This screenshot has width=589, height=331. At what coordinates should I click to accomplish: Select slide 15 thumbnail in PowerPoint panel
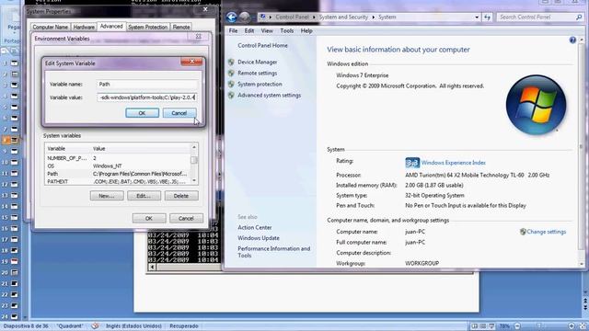pos(15,217)
